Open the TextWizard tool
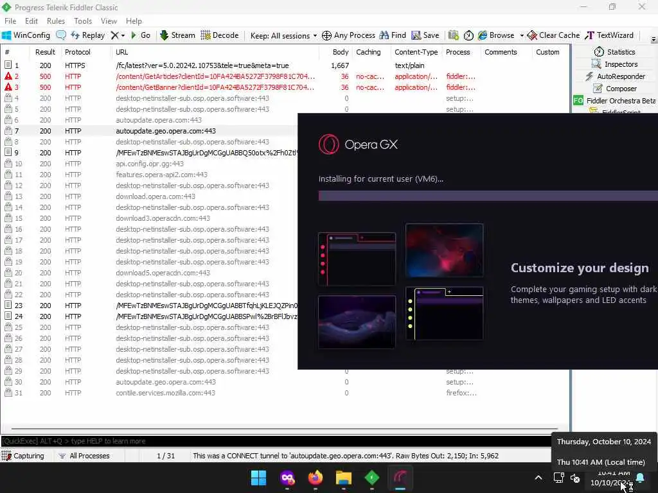 point(609,35)
